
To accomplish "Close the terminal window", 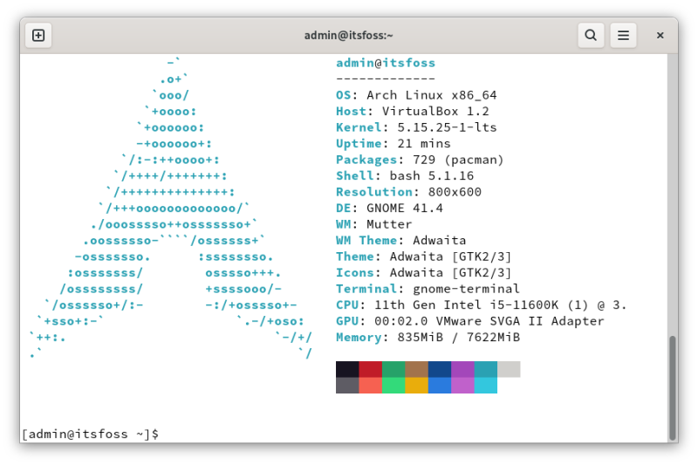I will [x=660, y=35].
